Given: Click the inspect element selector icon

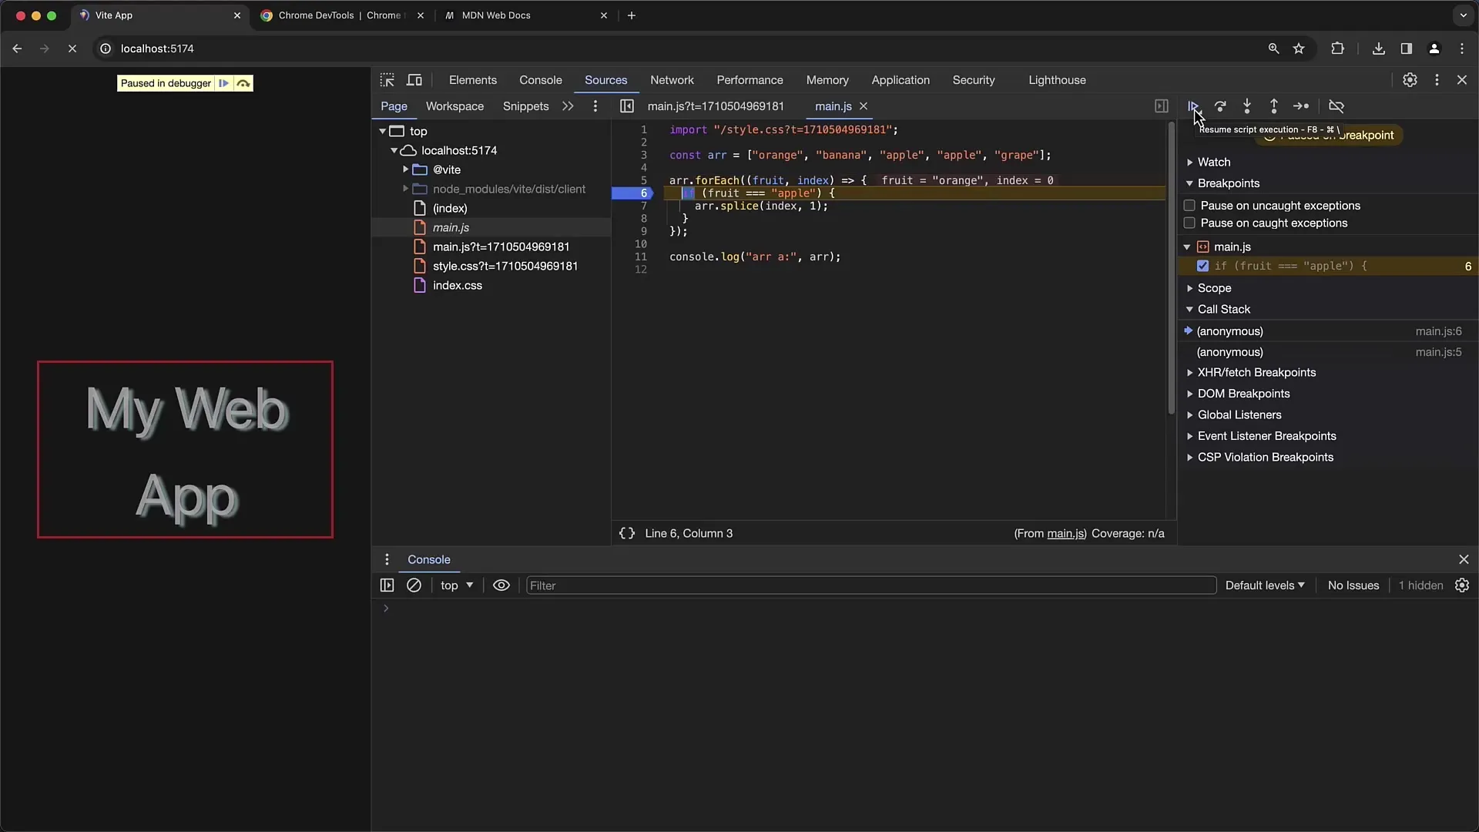Looking at the screenshot, I should pyautogui.click(x=387, y=80).
